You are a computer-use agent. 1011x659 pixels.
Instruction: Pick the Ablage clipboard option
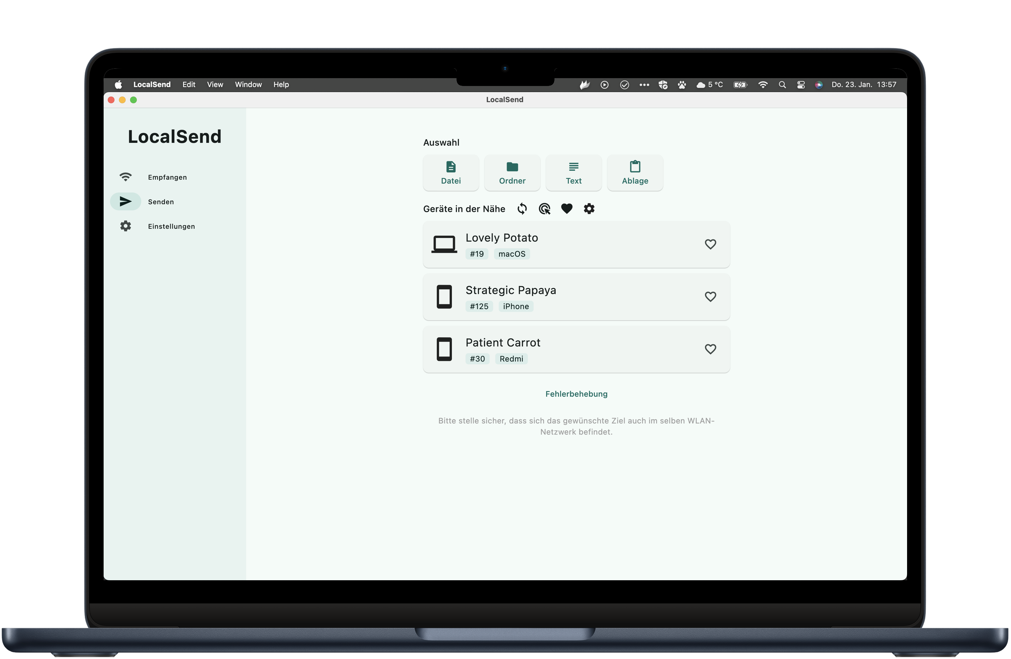coord(635,173)
